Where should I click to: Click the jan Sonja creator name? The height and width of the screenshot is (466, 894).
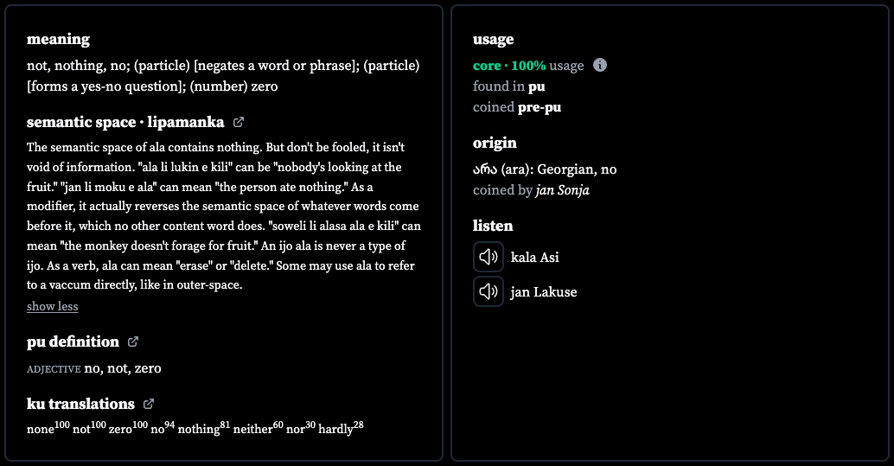point(562,190)
